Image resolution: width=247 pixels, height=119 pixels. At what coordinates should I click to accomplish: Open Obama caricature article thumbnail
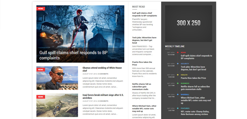click(x=57, y=78)
